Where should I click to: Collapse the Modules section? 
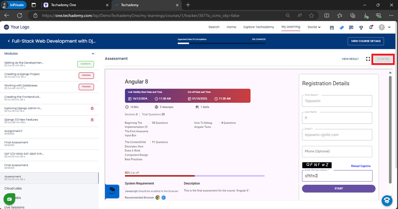93,54
